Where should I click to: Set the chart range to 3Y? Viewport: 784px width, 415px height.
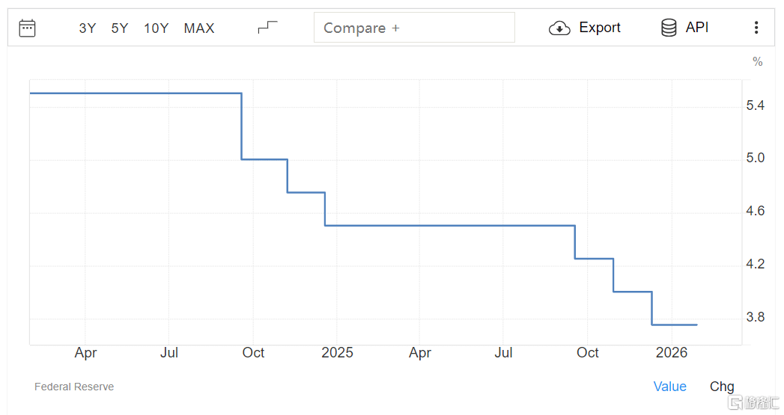point(88,28)
